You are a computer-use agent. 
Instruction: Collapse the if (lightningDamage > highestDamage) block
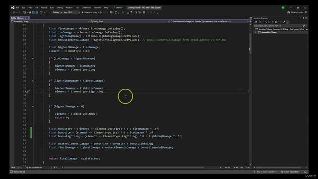(33, 81)
